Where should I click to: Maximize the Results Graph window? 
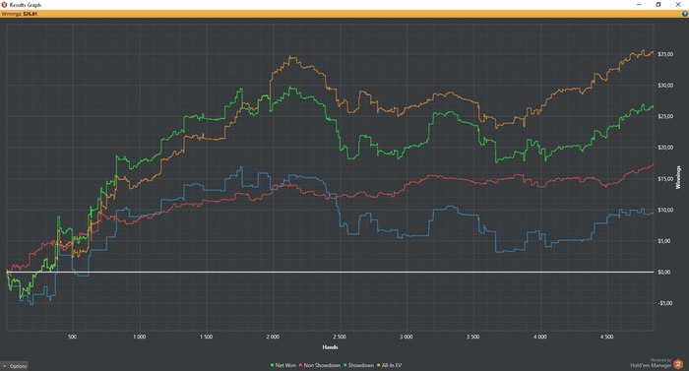click(658, 4)
